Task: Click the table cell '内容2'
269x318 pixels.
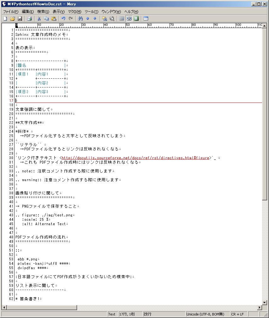Action: click(43, 83)
